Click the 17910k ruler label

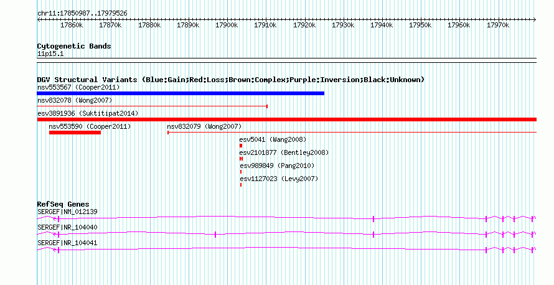[265, 26]
